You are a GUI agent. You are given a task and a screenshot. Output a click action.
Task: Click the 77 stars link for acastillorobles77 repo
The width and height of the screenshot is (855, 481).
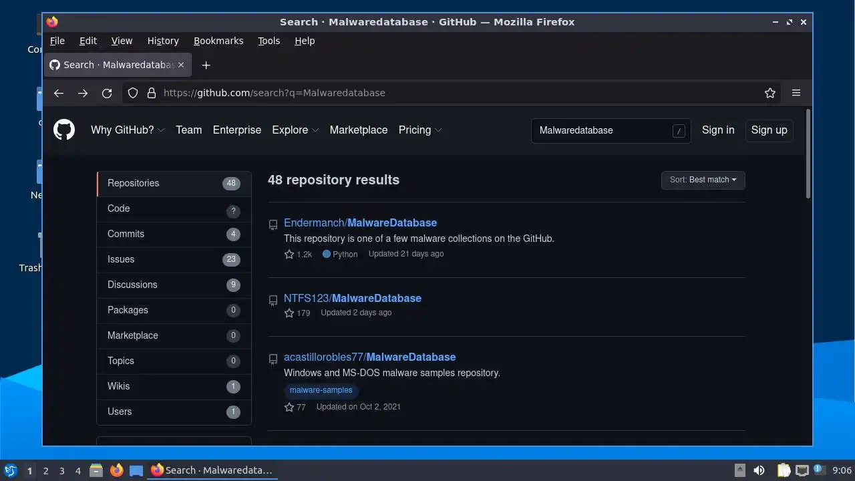pyautogui.click(x=295, y=407)
